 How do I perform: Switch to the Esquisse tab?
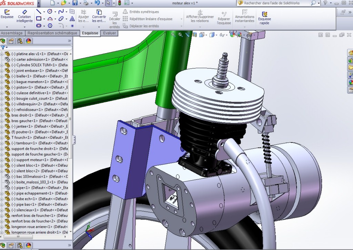click(90, 33)
